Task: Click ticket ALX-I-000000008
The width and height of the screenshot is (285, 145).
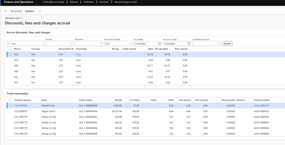Action: click(88, 134)
